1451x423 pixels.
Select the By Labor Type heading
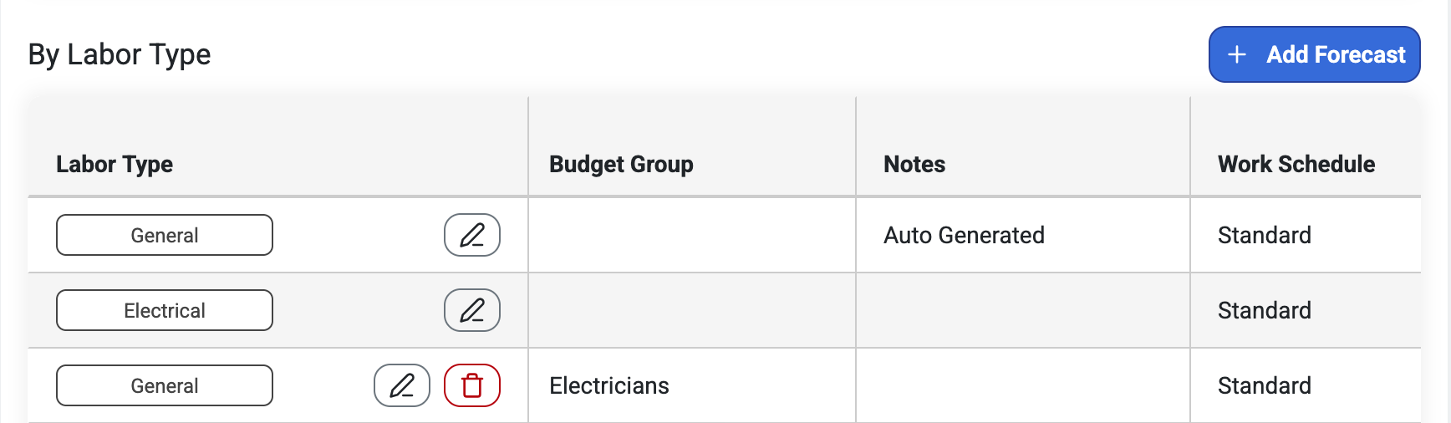point(120,54)
